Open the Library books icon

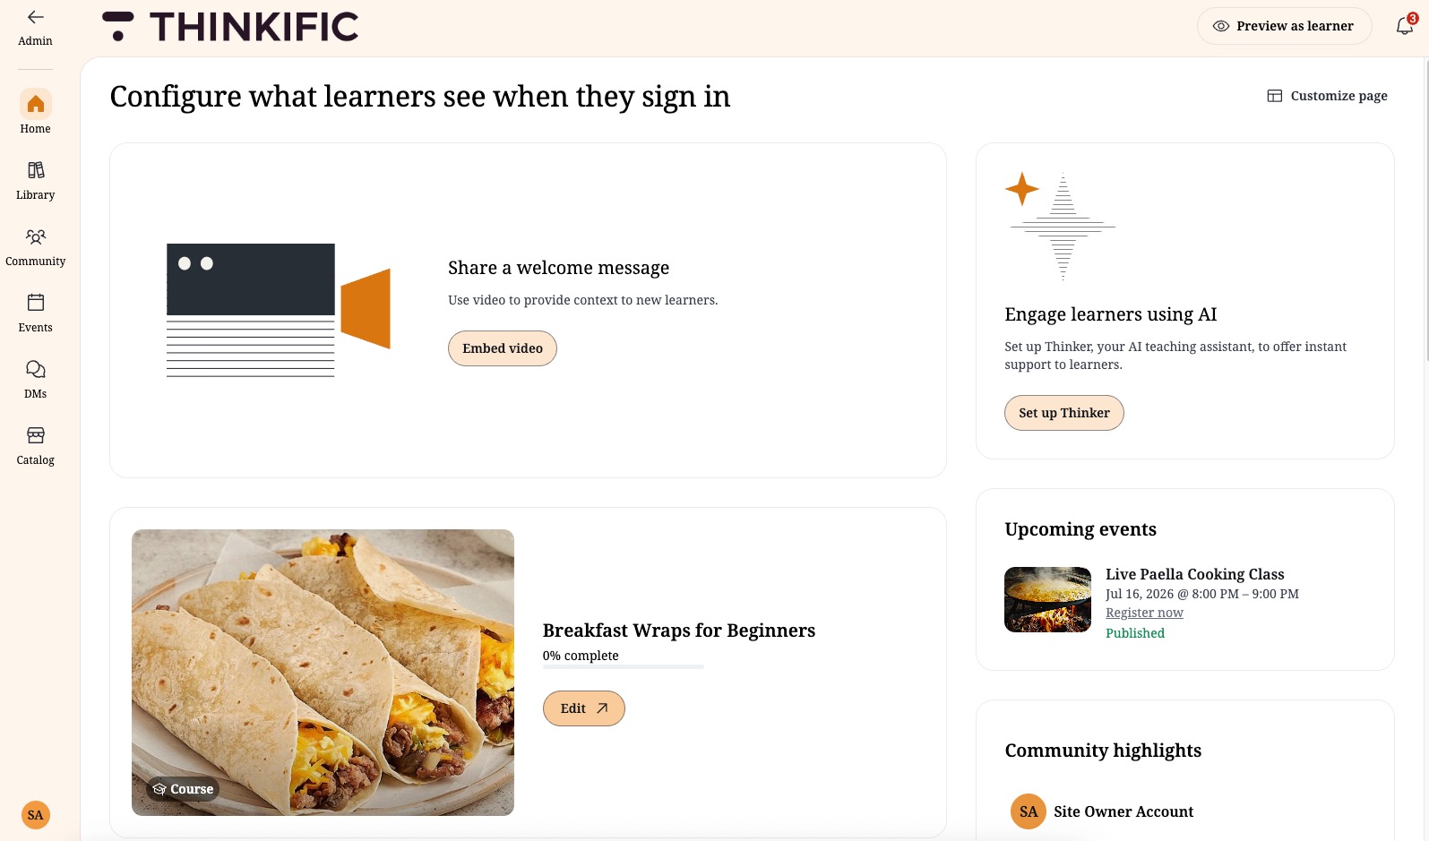[x=35, y=170]
